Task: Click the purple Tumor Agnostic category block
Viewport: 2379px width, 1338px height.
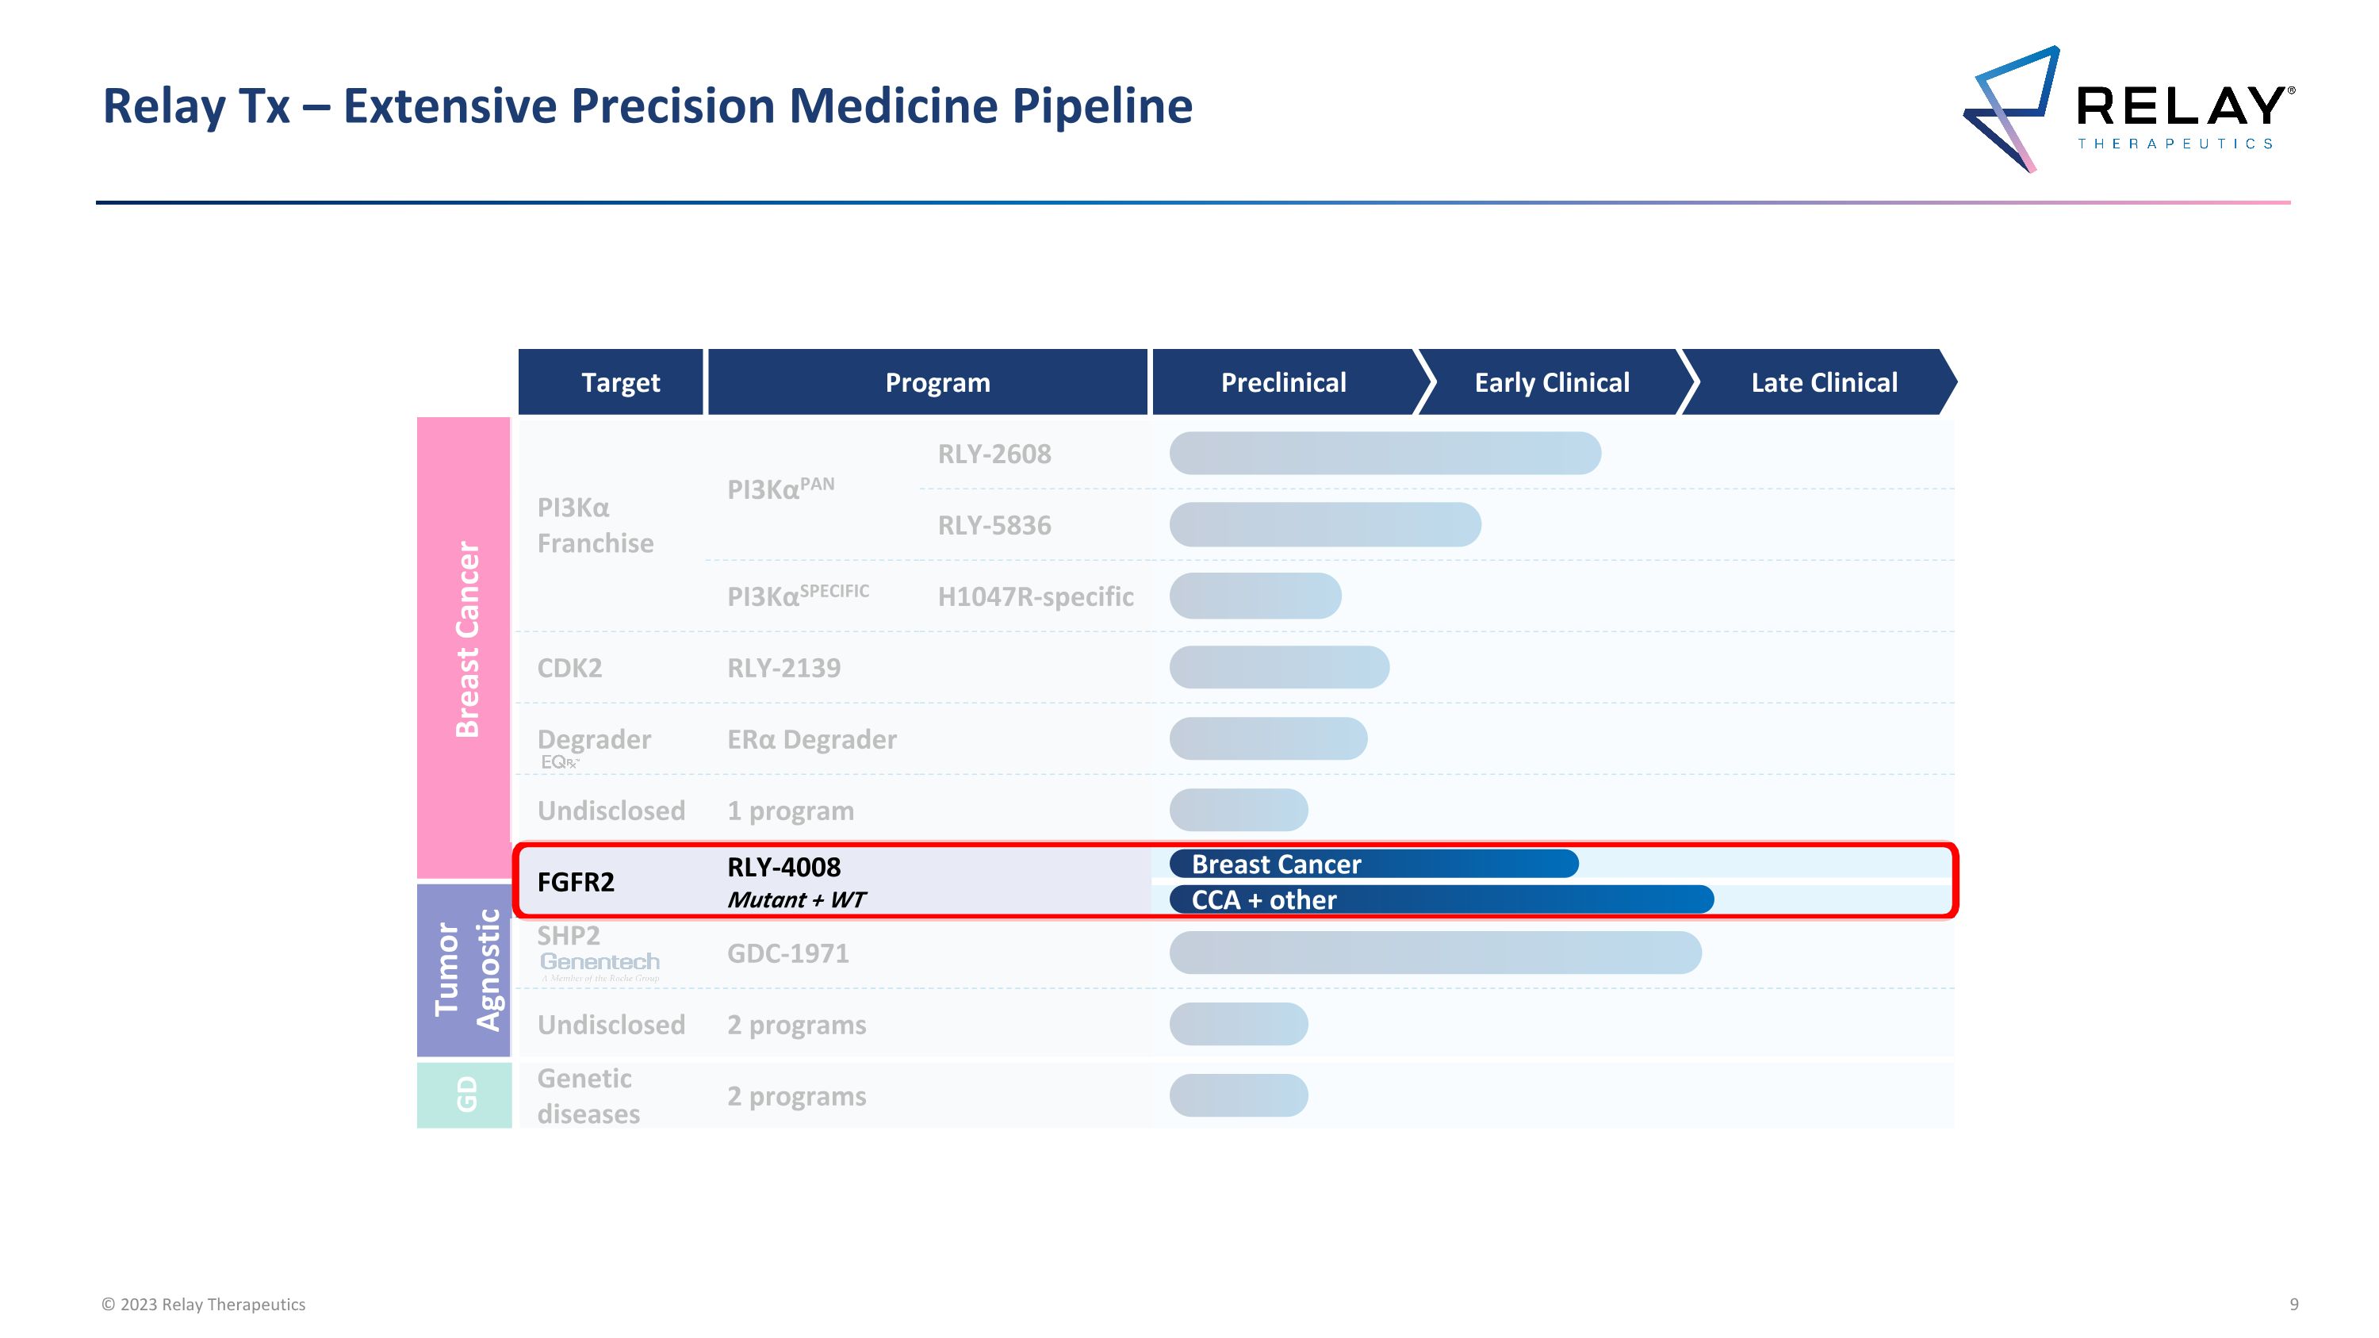Action: click(465, 969)
